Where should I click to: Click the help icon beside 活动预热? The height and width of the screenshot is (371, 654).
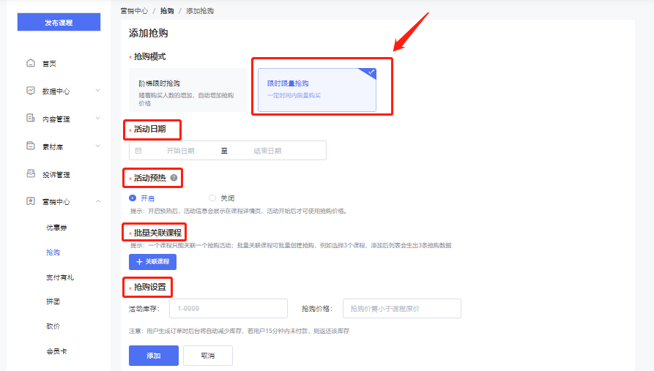point(174,177)
